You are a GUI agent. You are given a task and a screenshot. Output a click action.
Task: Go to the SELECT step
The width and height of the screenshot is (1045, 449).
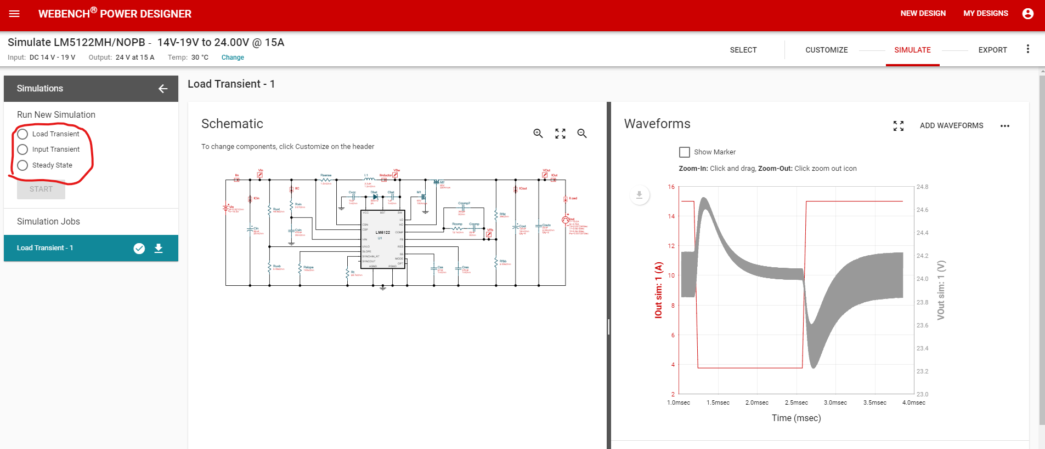tap(743, 50)
